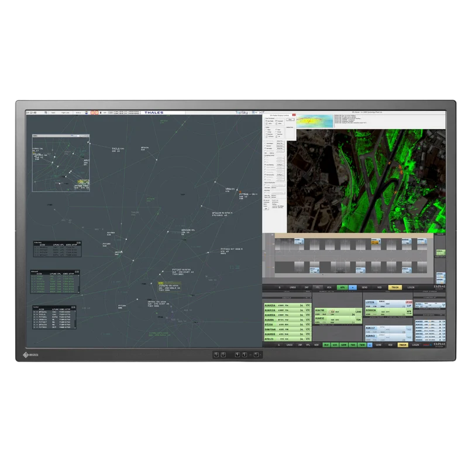This screenshot has height=468, width=468.
Task: Select the AUA832 flight strip
Action: [x=338, y=320]
